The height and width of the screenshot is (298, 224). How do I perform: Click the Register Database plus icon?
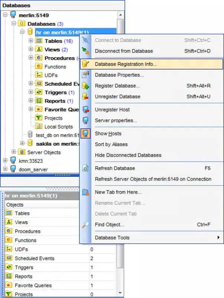[x=85, y=86]
